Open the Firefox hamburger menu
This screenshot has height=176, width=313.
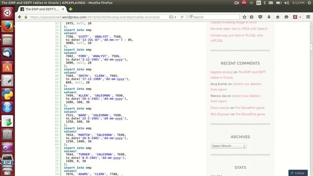(x=308, y=17)
